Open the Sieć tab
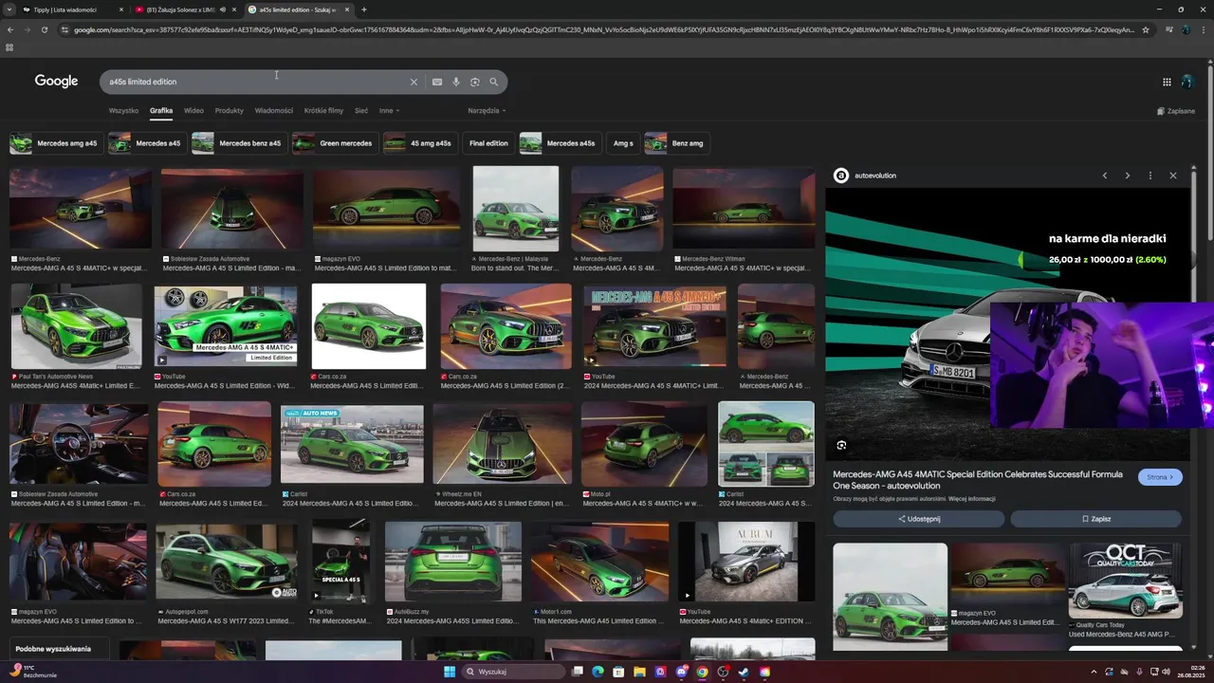Image resolution: width=1214 pixels, height=683 pixels. 361,110
